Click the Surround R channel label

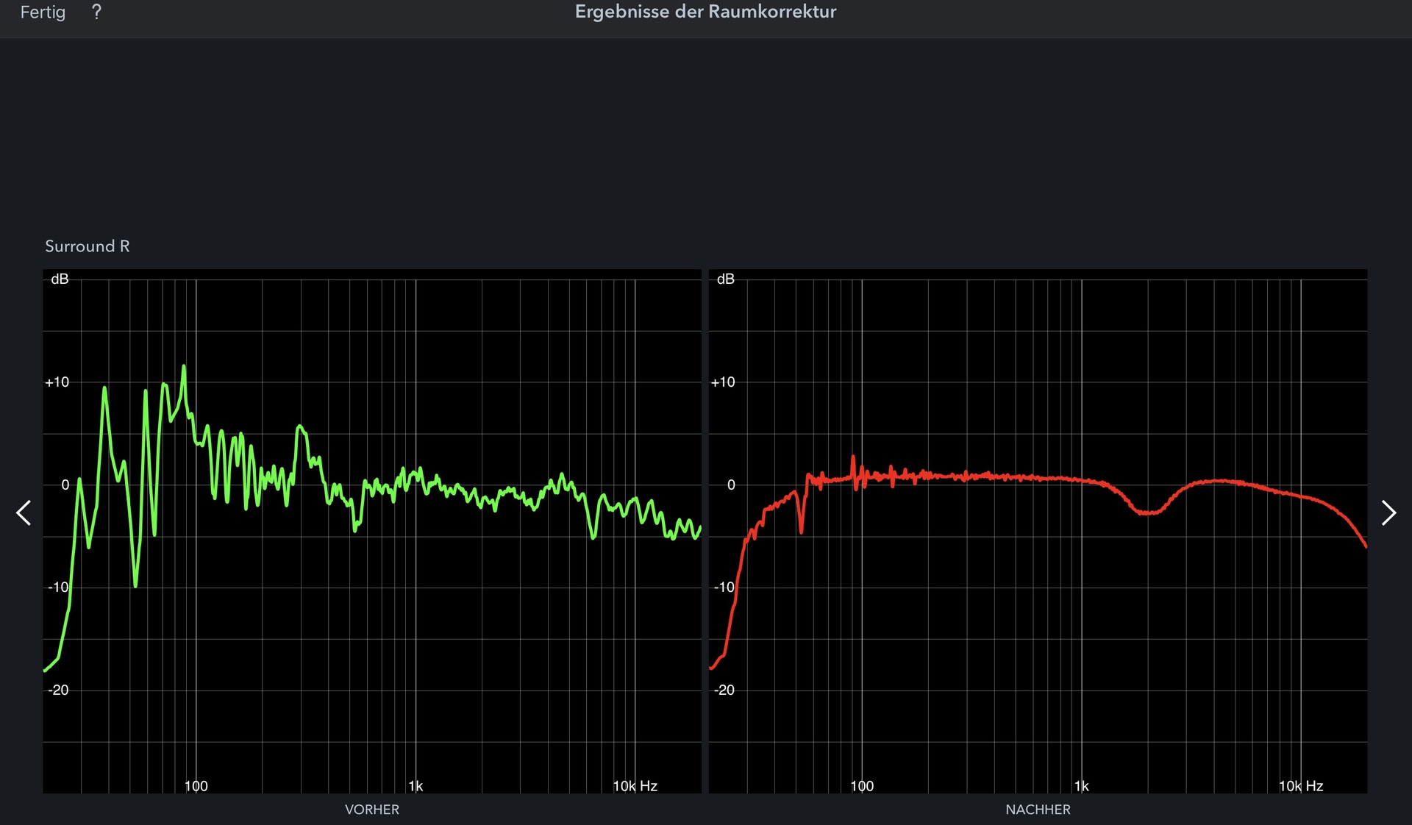coord(88,246)
